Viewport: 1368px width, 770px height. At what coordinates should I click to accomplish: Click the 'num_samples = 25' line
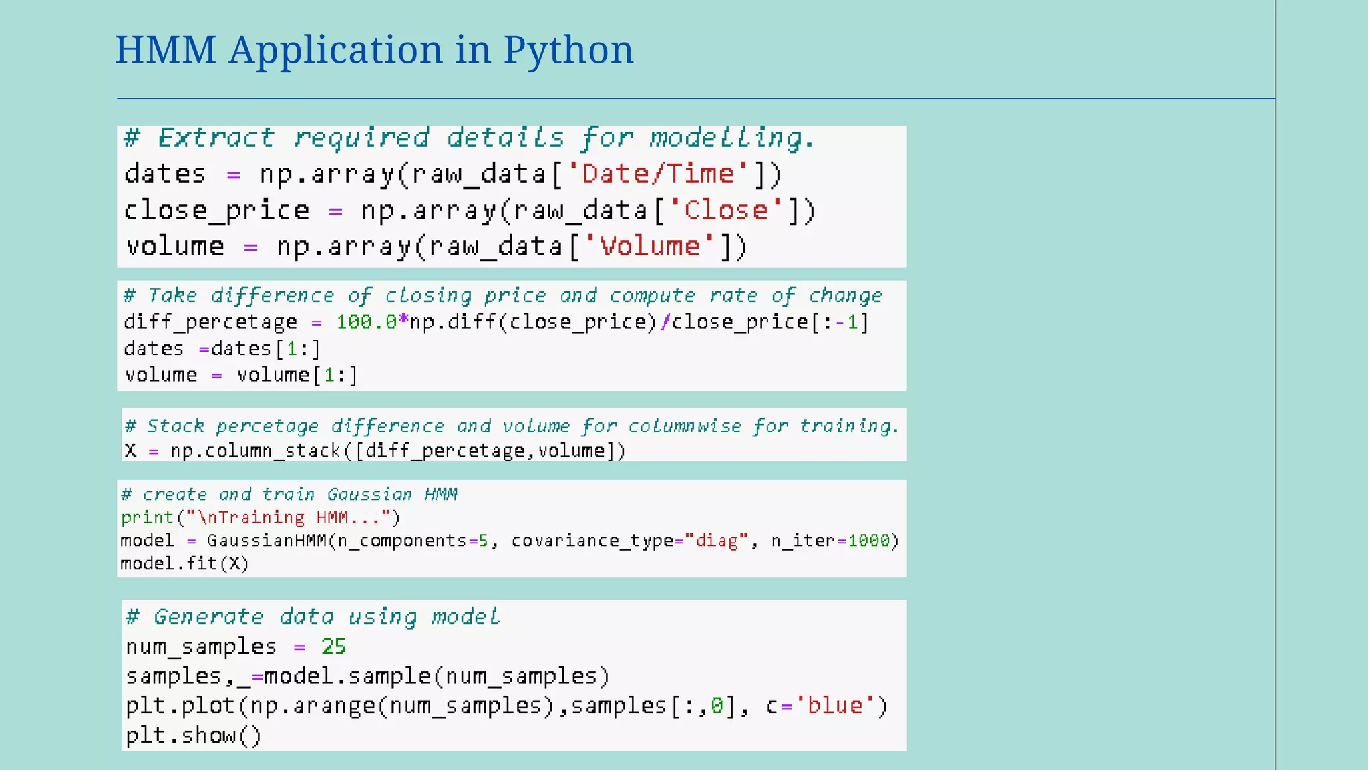(x=236, y=647)
